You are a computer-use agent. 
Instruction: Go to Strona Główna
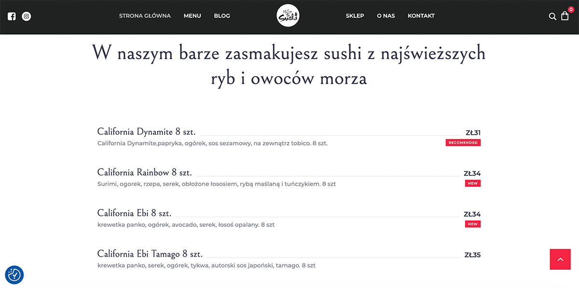click(145, 16)
